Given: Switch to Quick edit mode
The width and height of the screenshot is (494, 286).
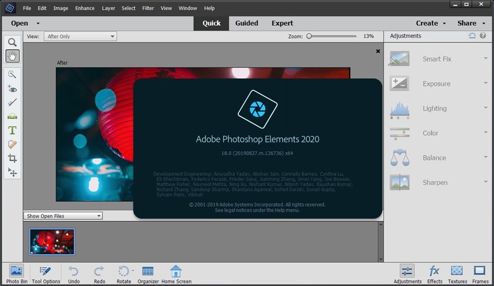Looking at the screenshot, I should [211, 23].
